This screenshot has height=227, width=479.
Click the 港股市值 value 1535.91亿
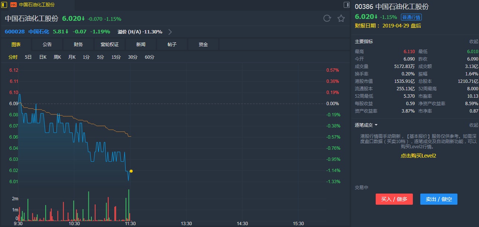pyautogui.click(x=404, y=81)
